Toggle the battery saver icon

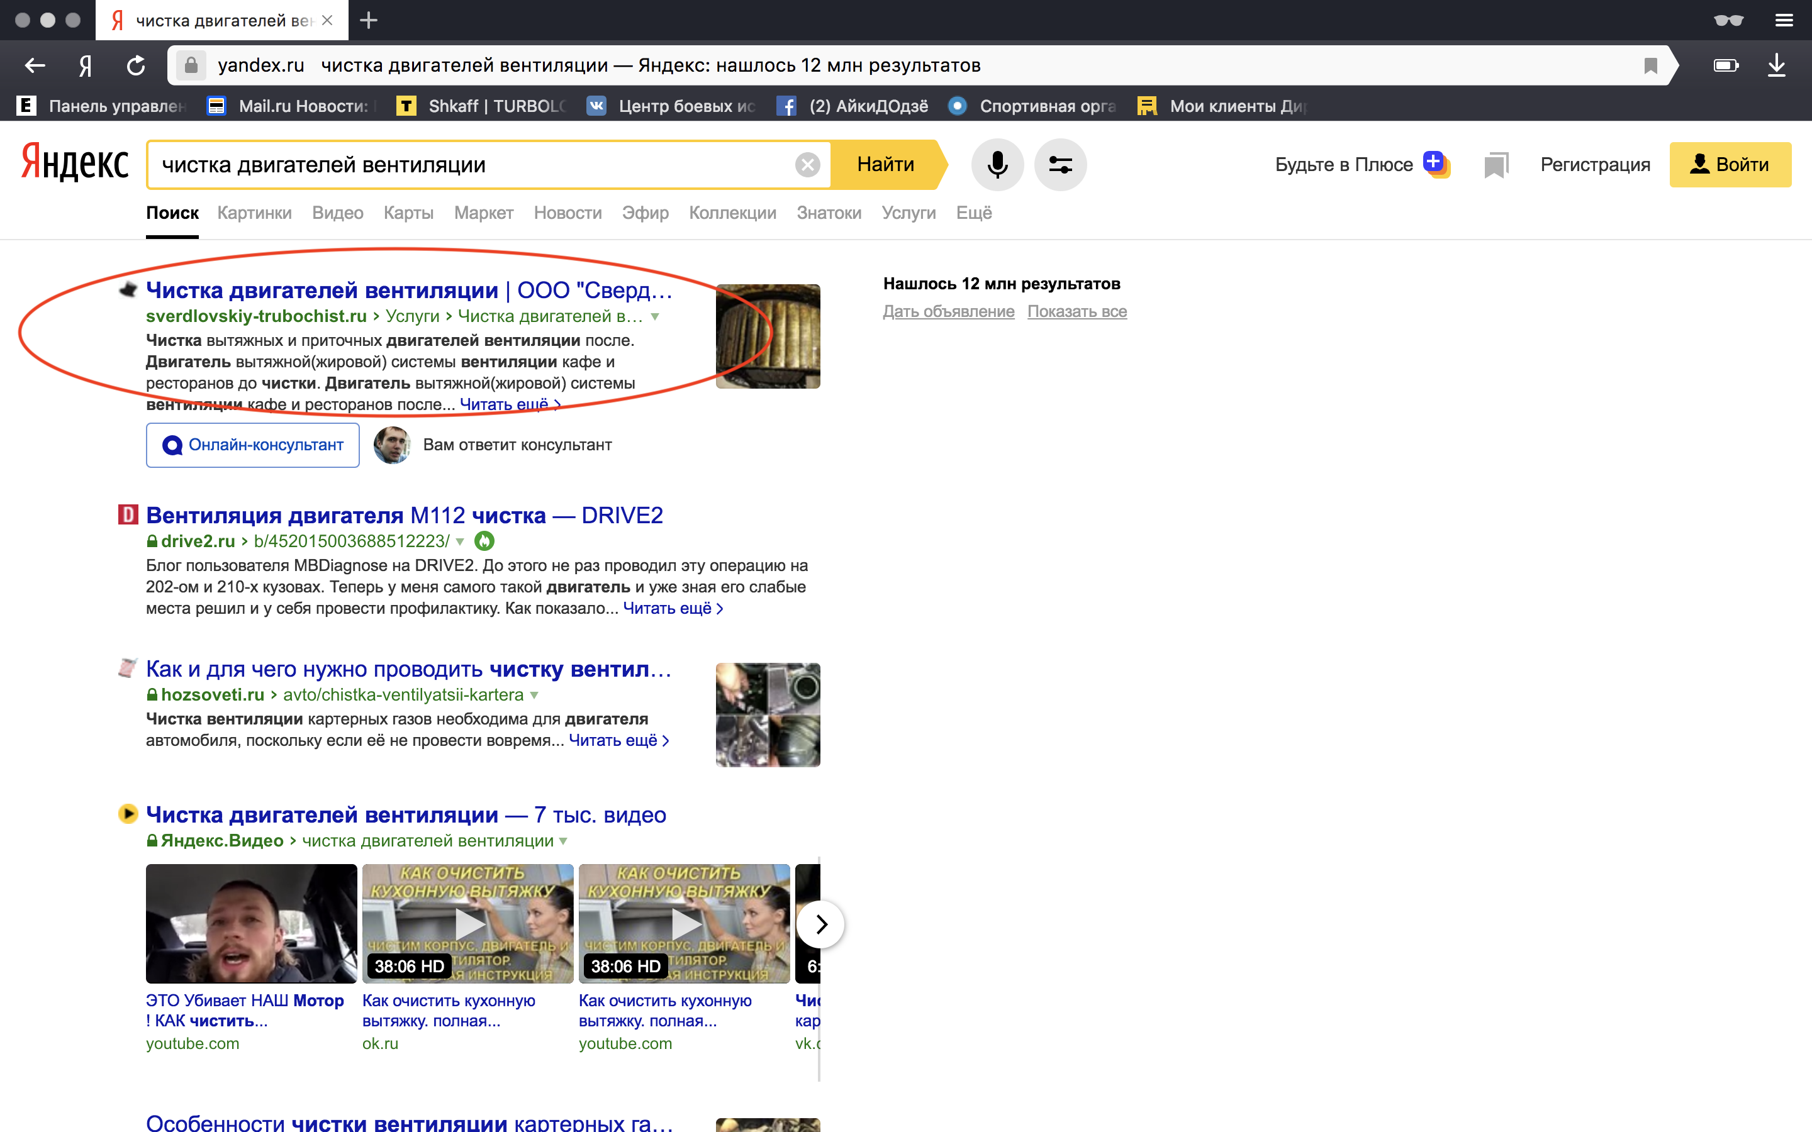(x=1725, y=66)
